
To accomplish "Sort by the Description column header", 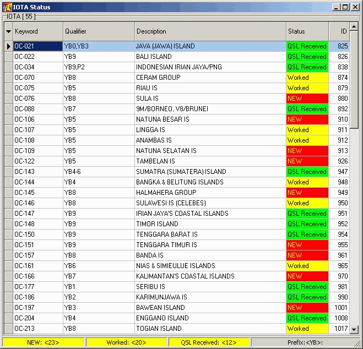I will click(x=210, y=31).
